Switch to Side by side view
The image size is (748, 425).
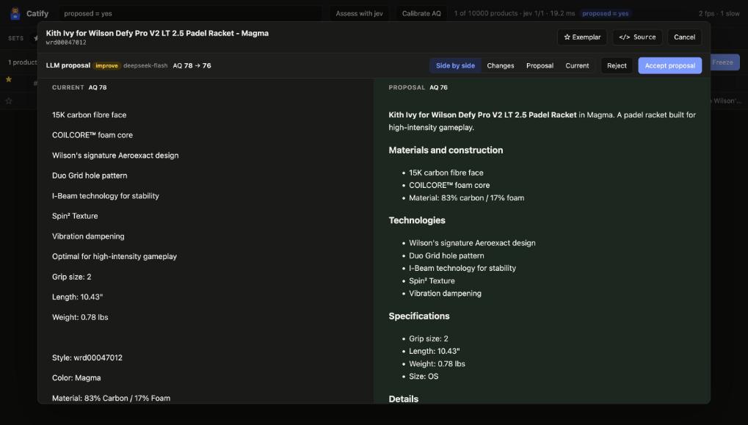(x=455, y=66)
